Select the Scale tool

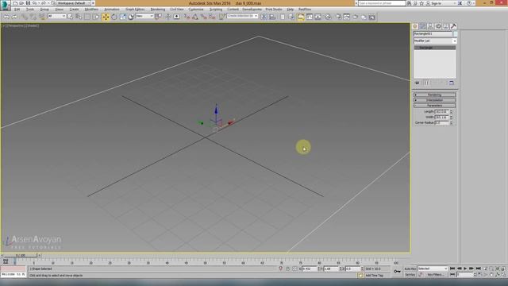click(x=123, y=17)
